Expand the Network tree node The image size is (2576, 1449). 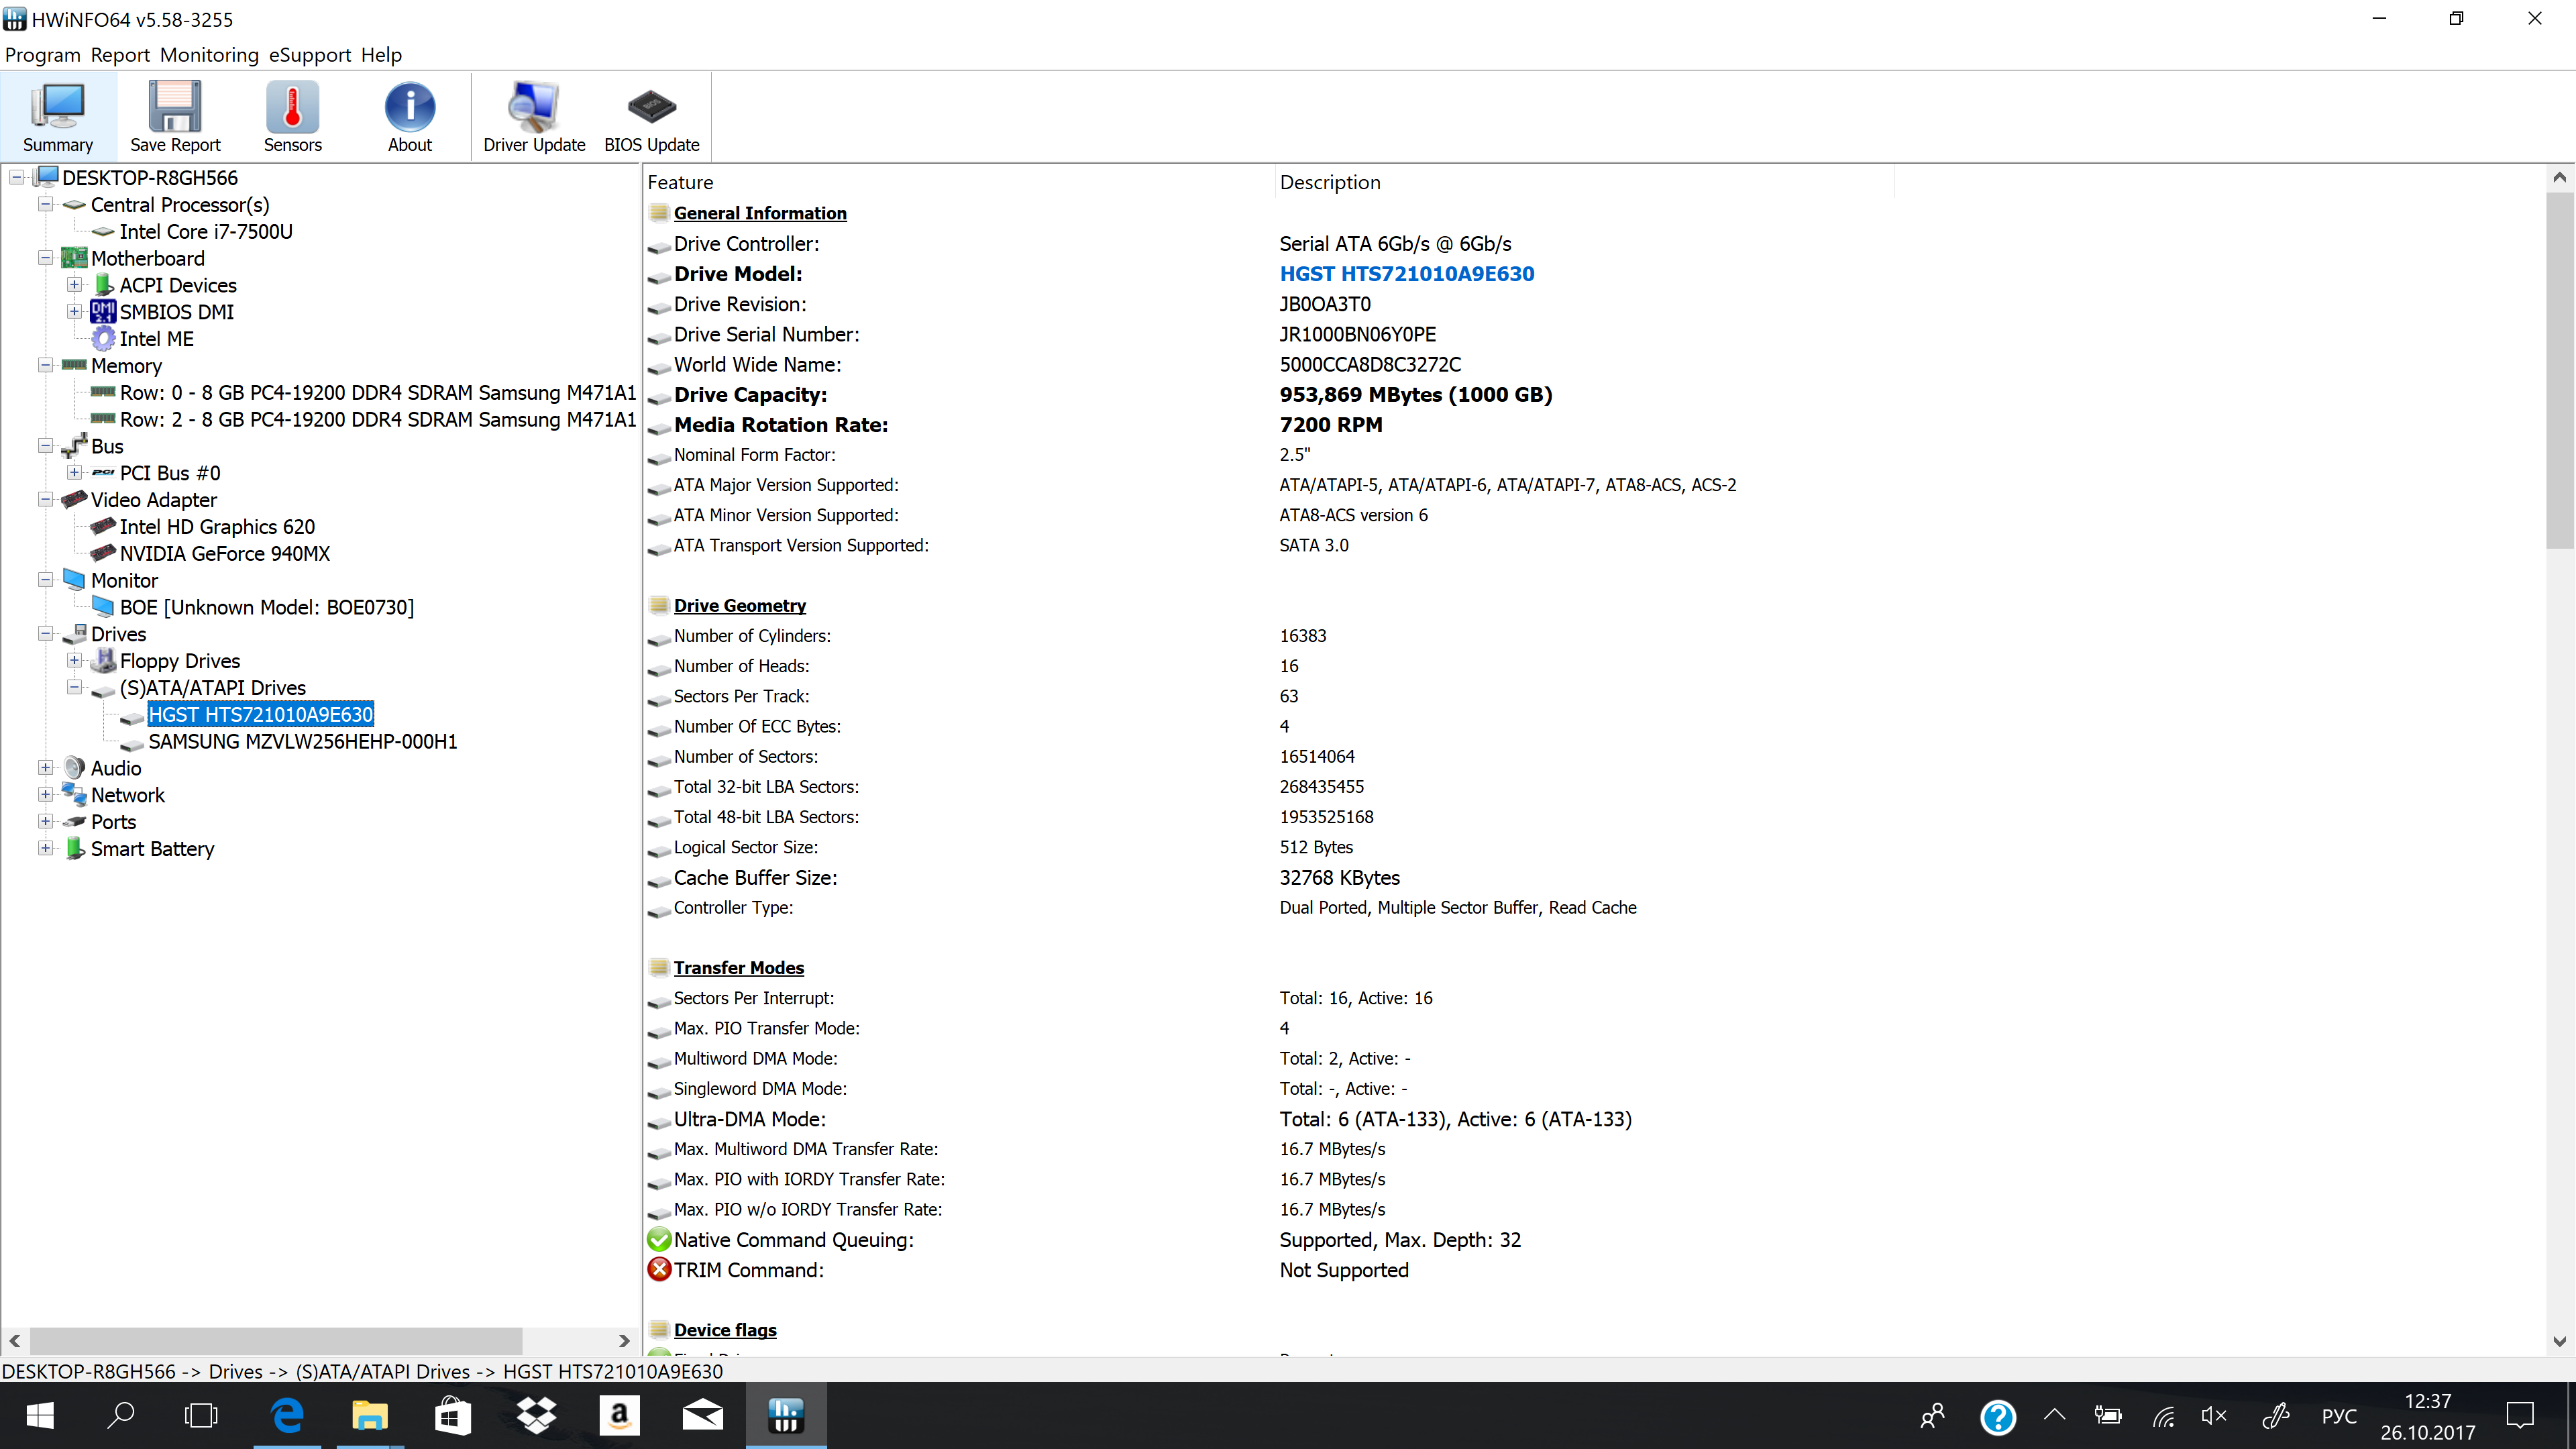point(46,794)
